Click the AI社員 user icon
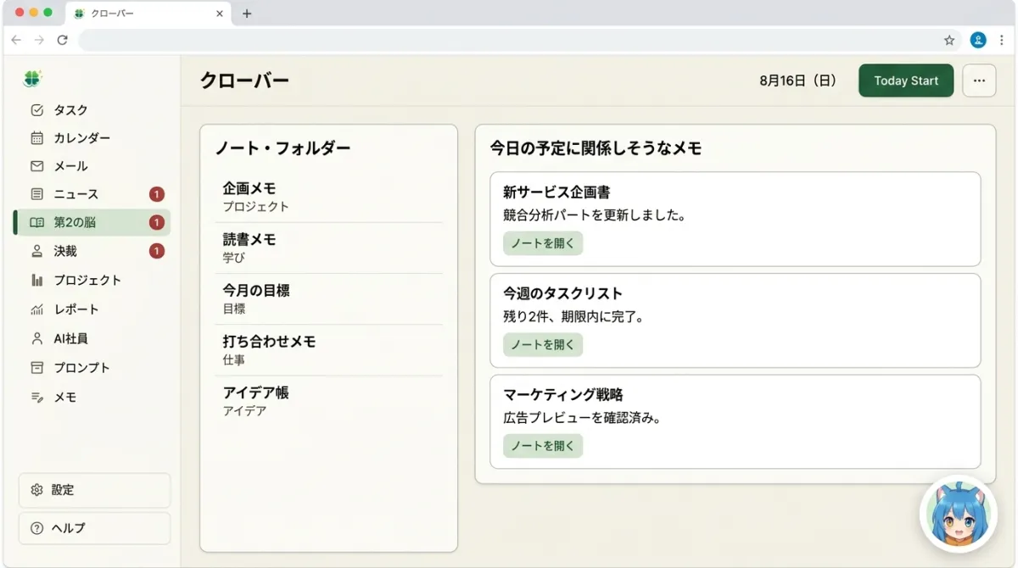 click(x=36, y=338)
